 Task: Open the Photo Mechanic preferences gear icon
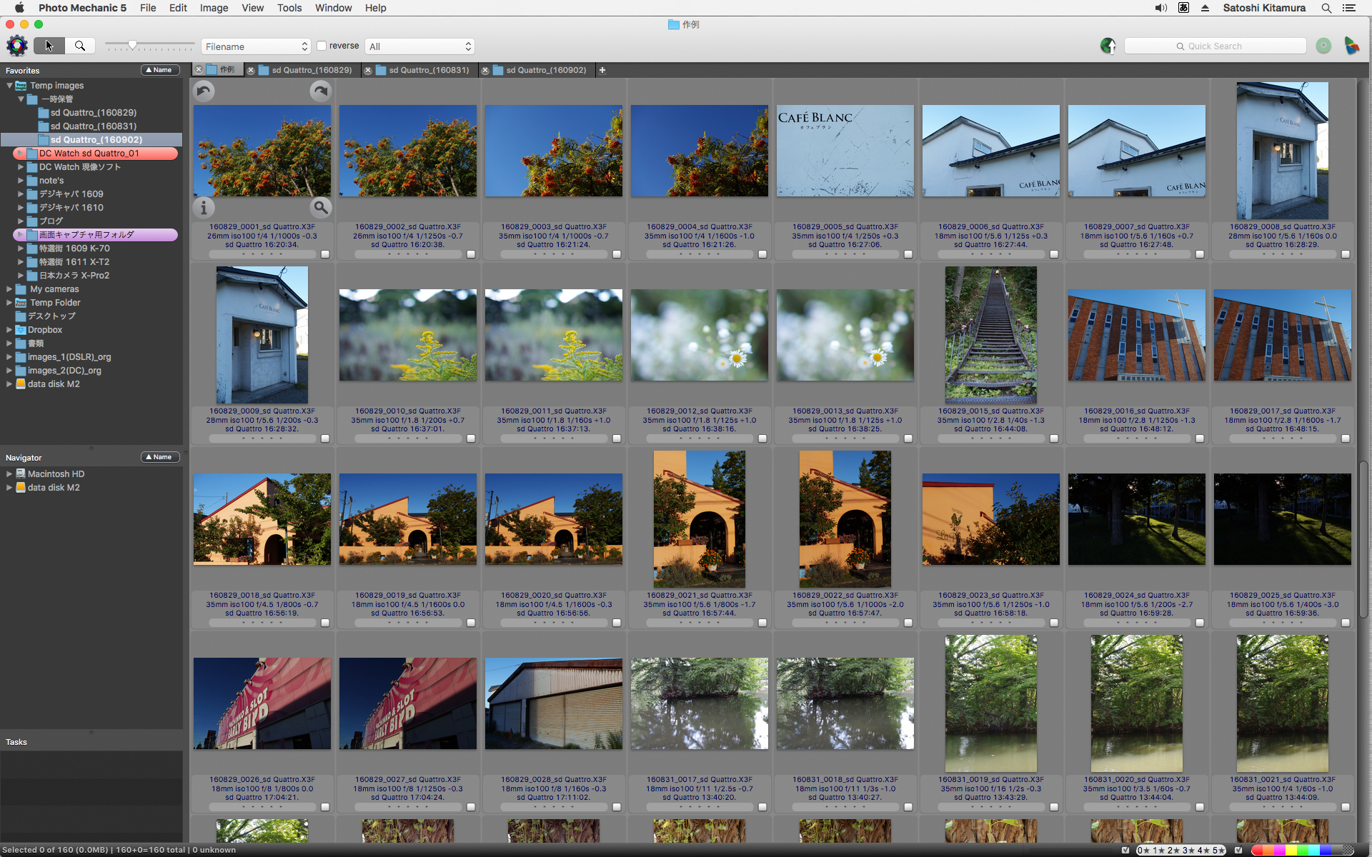[x=16, y=46]
